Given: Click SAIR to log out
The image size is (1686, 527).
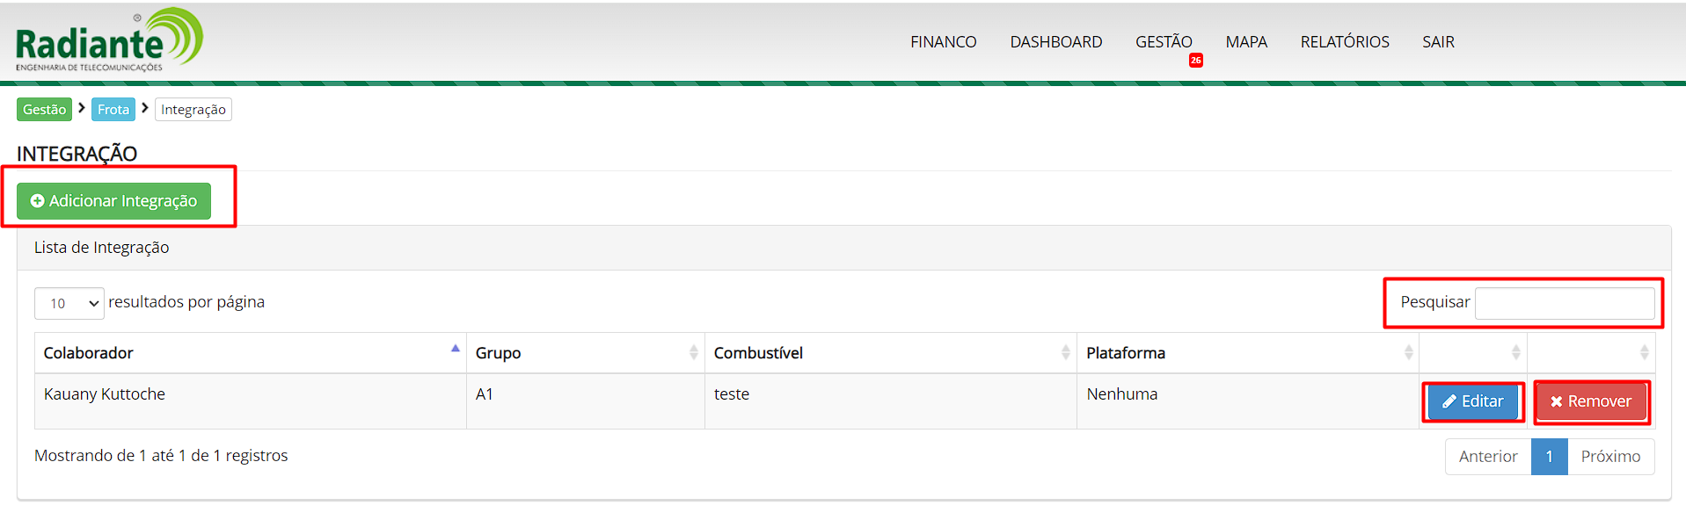Looking at the screenshot, I should (1438, 42).
